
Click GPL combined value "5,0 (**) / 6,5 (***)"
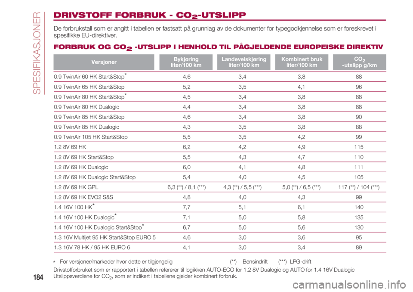pos(301,187)
